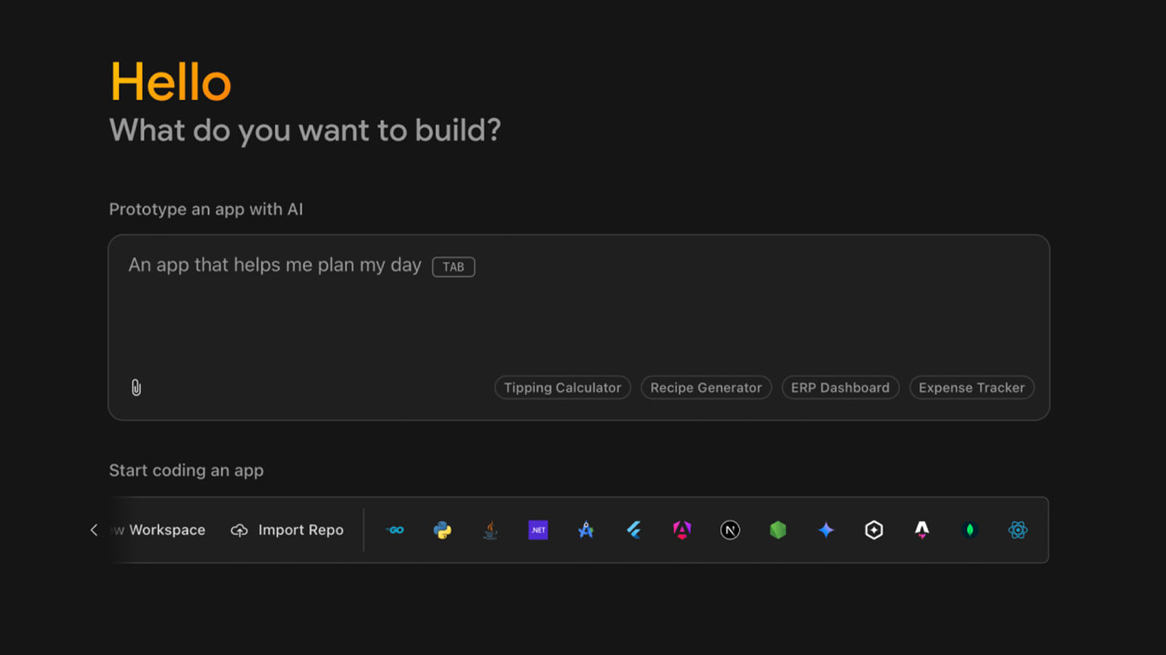Choose the Angular template
The width and height of the screenshot is (1166, 655).
tap(682, 530)
